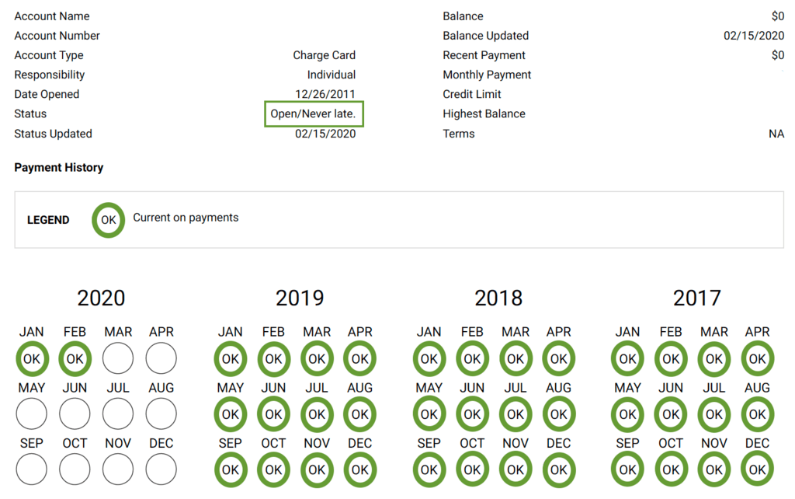Select the APR 2019 OK status circle
This screenshot has height=499, width=795.
(x=359, y=358)
